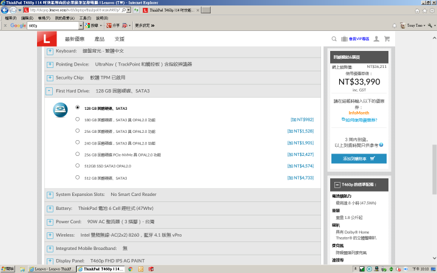Open the IE favorites star icon

[x=424, y=10]
